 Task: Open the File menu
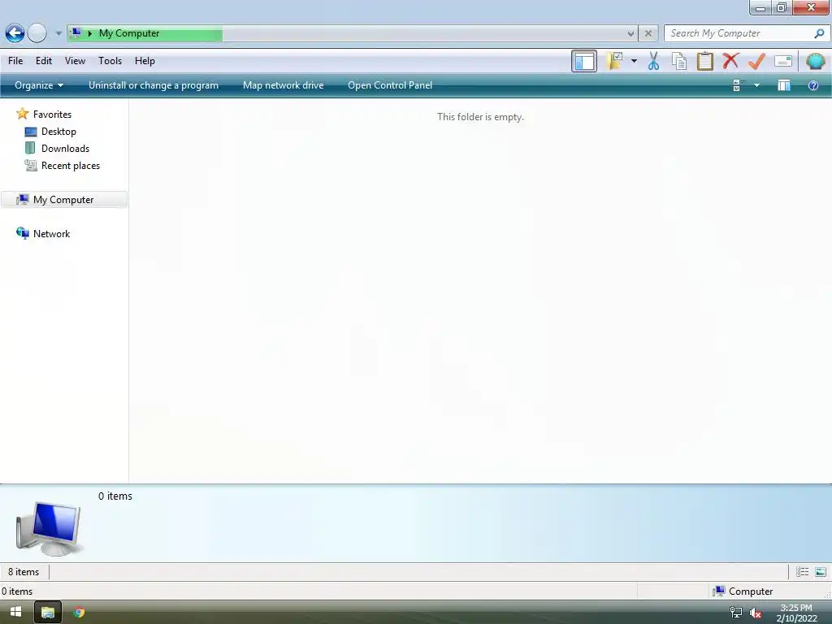(15, 61)
